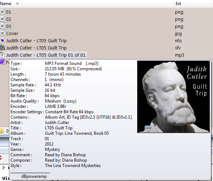Viewport: 213px width, 181px height.
Task: Sort files by the Ext column header
Action: (178, 4)
